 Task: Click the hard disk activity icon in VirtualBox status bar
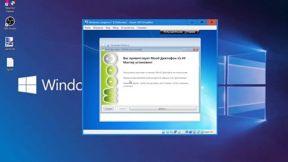click(x=163, y=132)
